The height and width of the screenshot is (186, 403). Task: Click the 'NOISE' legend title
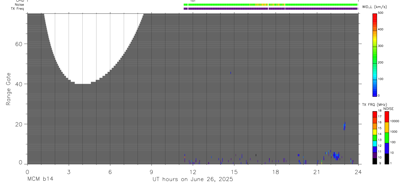(389, 109)
